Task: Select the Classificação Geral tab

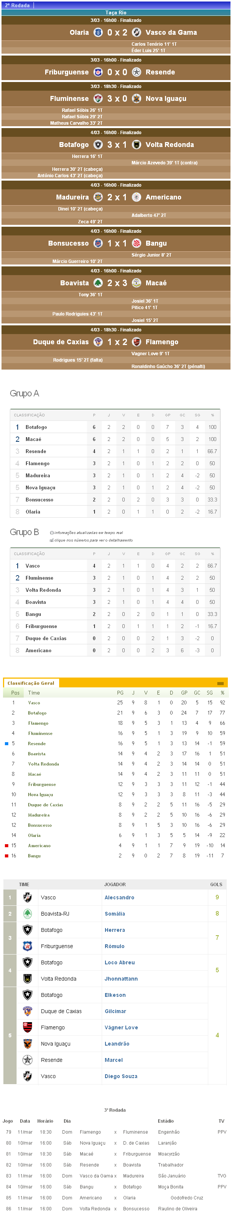Action: tap(31, 683)
